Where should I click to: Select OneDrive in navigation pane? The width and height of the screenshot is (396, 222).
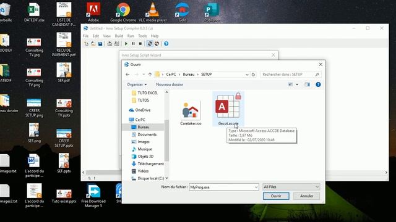tap(143, 110)
